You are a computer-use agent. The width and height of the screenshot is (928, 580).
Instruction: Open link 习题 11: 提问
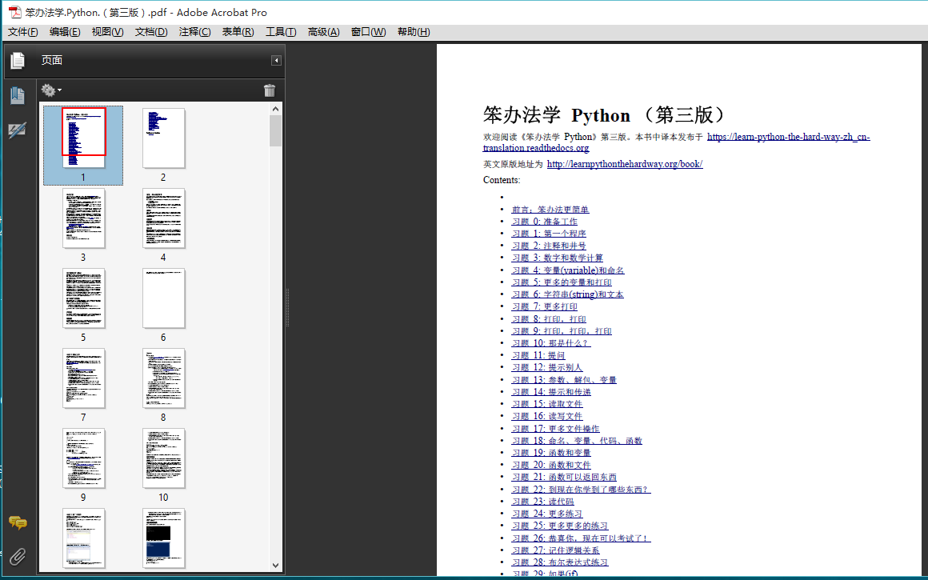tap(538, 355)
